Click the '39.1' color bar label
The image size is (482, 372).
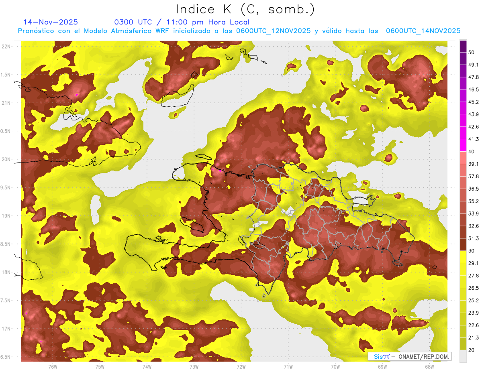(473, 164)
